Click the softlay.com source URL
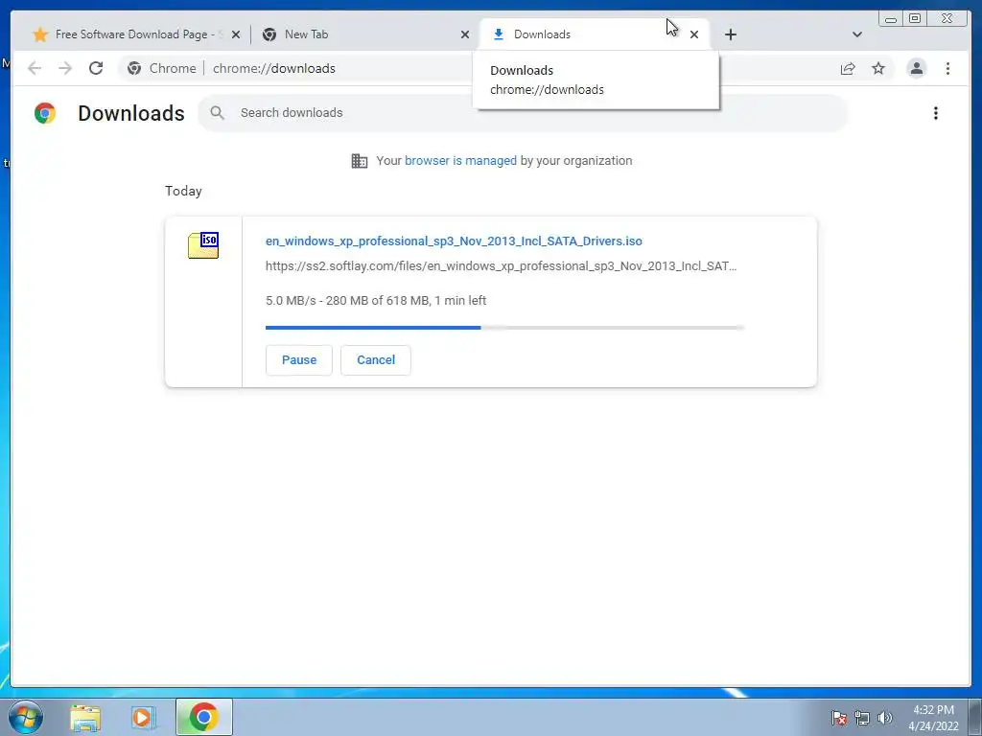The image size is (982, 736). coord(501,266)
